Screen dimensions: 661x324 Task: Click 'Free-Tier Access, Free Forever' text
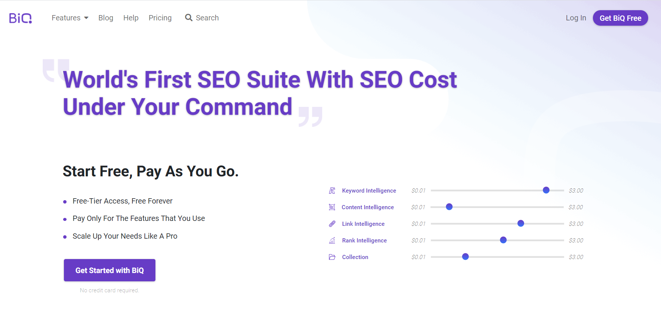(123, 201)
